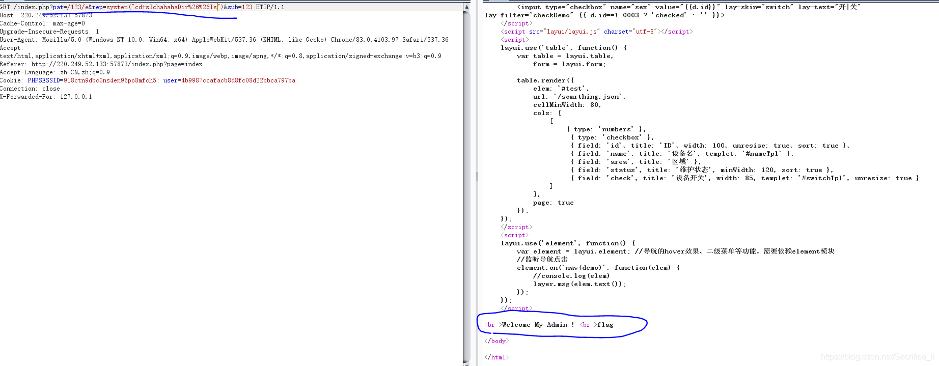This screenshot has height=366, width=939.
Task: Click the Accept-Language: zh-CN header
Action: tap(55, 72)
